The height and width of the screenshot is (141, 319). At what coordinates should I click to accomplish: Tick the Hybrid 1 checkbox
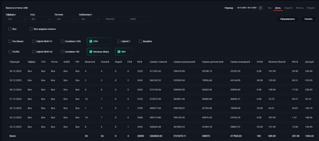point(119,41)
